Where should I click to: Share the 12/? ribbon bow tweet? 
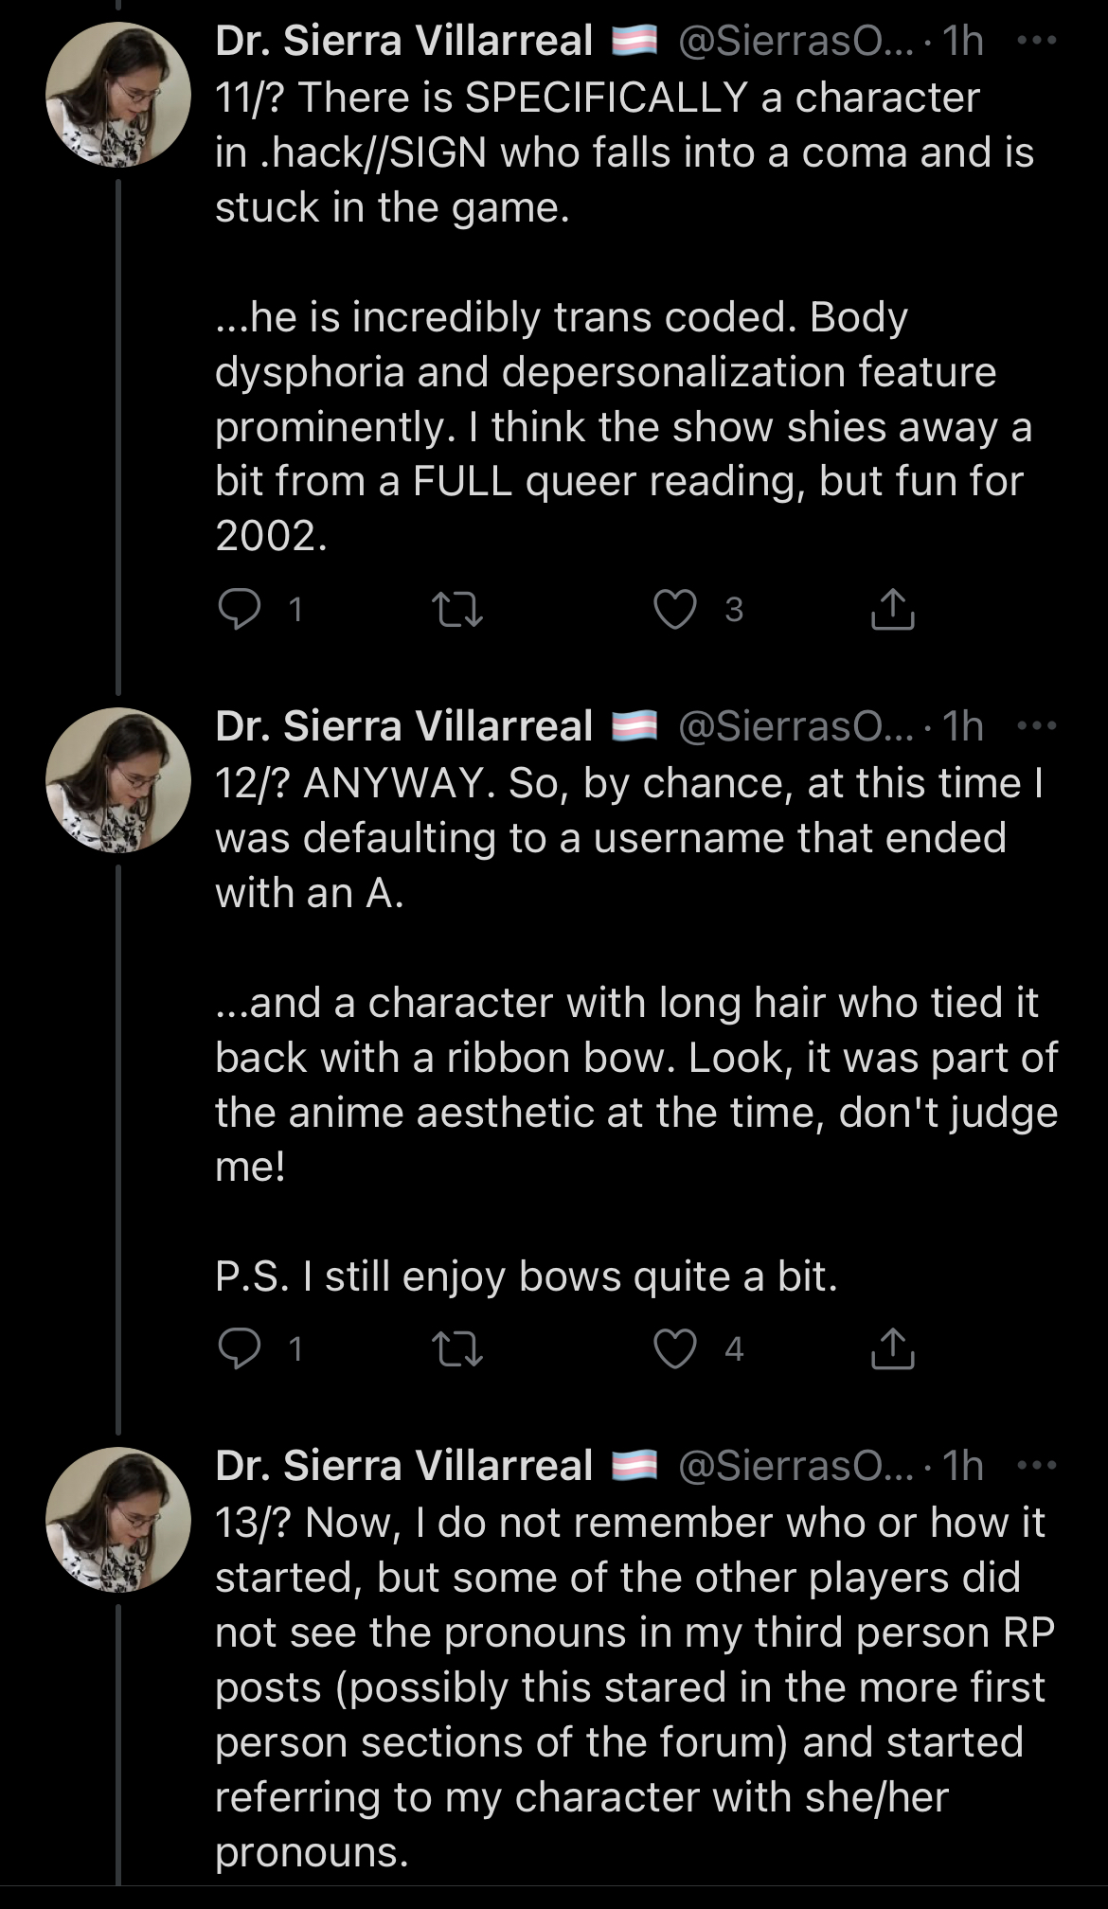(892, 1348)
